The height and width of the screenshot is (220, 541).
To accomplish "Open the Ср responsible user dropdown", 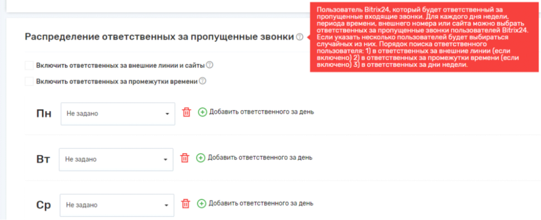I will pyautogui.click(x=118, y=204).
